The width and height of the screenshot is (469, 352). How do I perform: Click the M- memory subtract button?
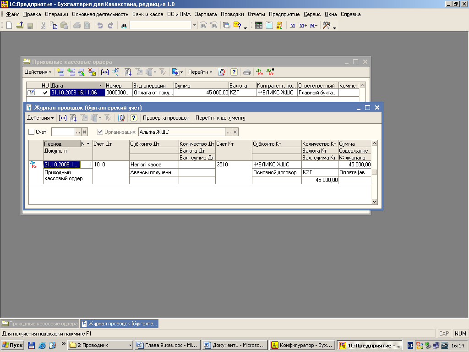[313, 26]
